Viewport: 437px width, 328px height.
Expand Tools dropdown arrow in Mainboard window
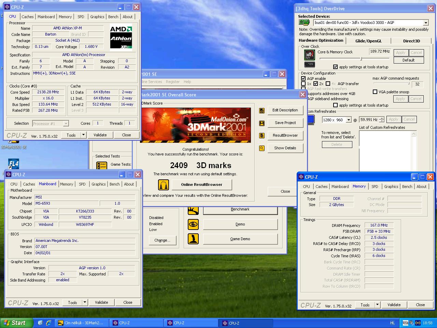[85, 302]
